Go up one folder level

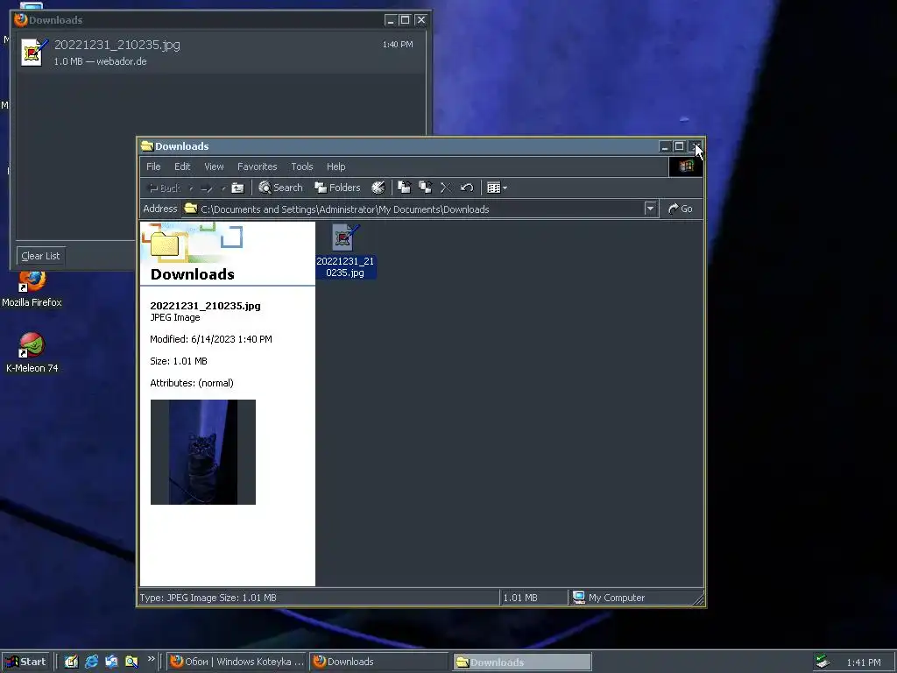coord(238,188)
